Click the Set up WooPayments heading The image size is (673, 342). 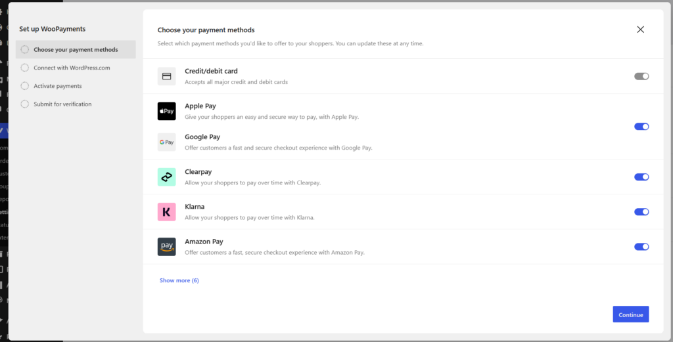click(x=53, y=29)
